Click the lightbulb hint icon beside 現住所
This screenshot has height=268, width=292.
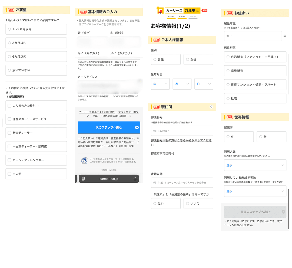click(x=211, y=107)
